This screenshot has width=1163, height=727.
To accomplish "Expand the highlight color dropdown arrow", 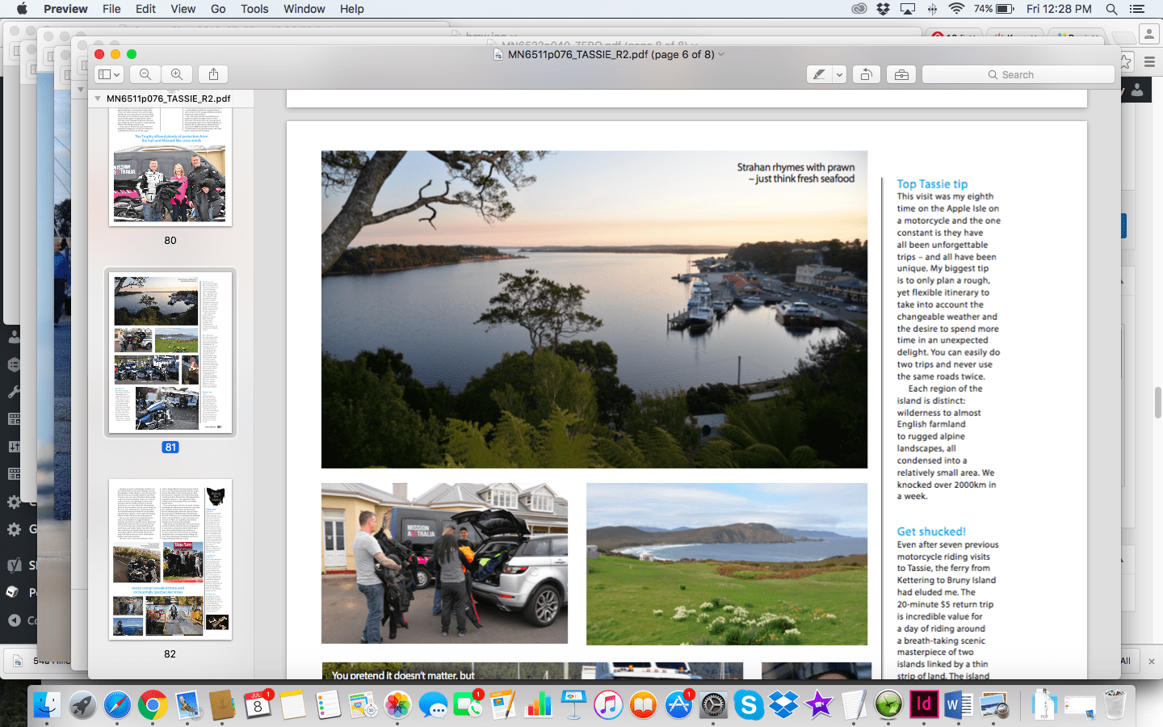I will click(839, 74).
